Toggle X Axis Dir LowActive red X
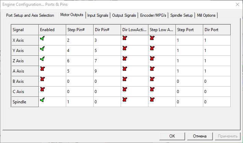Viewport: 243px width, 143px height. 125,38
